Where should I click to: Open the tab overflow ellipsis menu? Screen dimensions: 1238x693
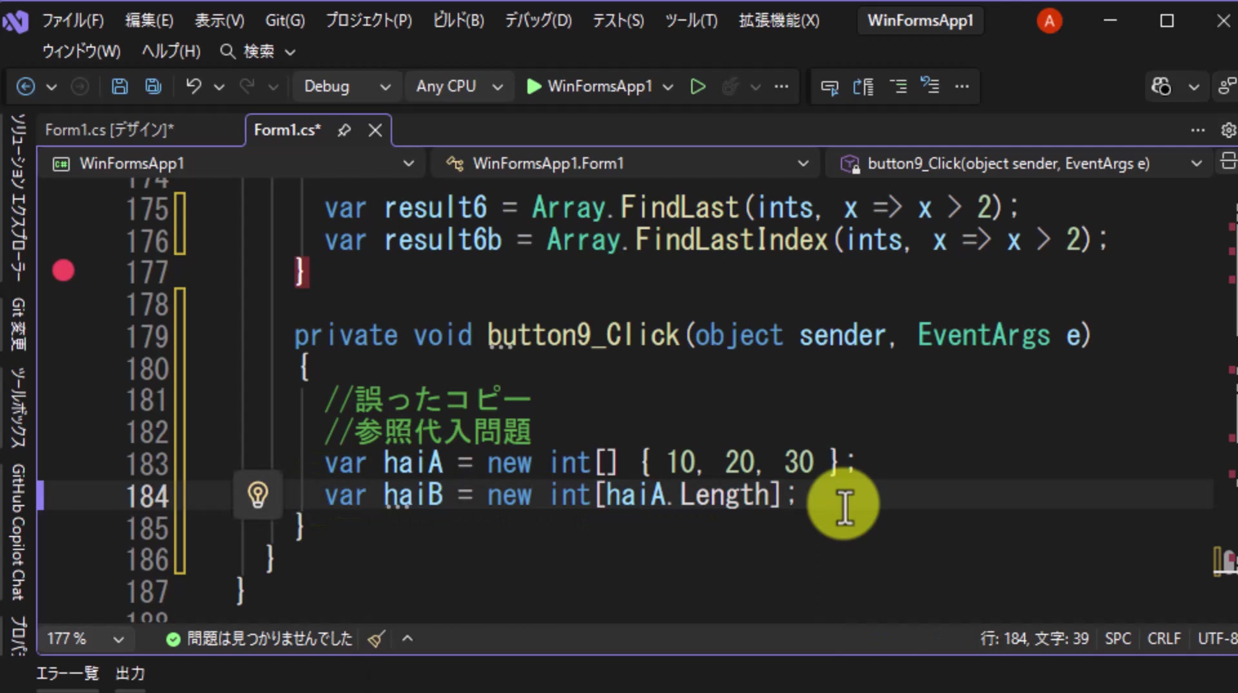1197,130
